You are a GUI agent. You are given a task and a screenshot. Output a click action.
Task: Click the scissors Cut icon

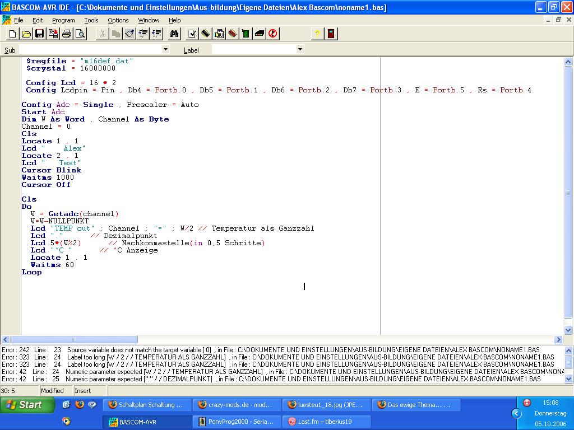click(x=103, y=34)
